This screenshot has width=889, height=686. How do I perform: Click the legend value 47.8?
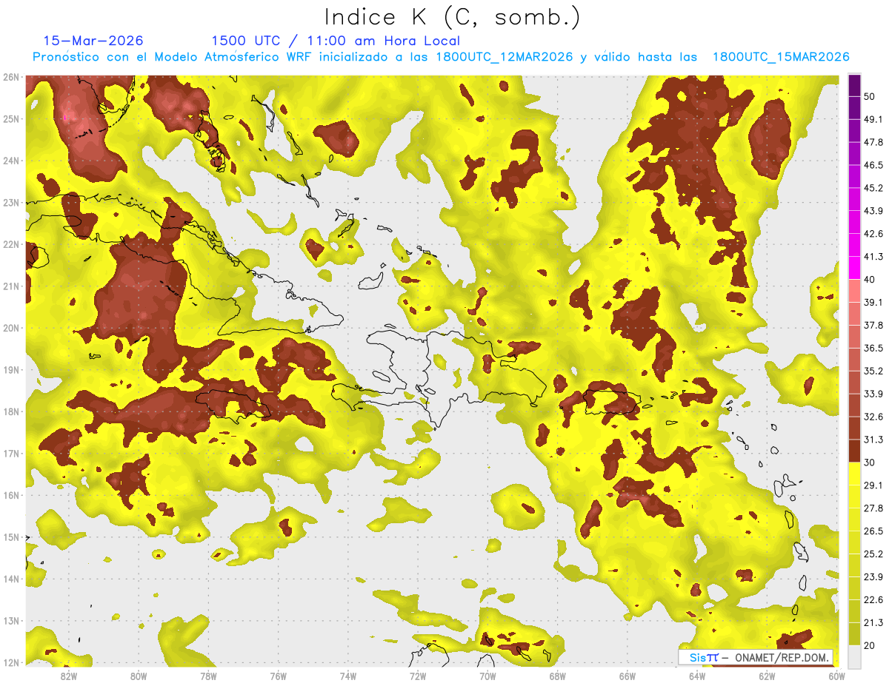coord(873,142)
